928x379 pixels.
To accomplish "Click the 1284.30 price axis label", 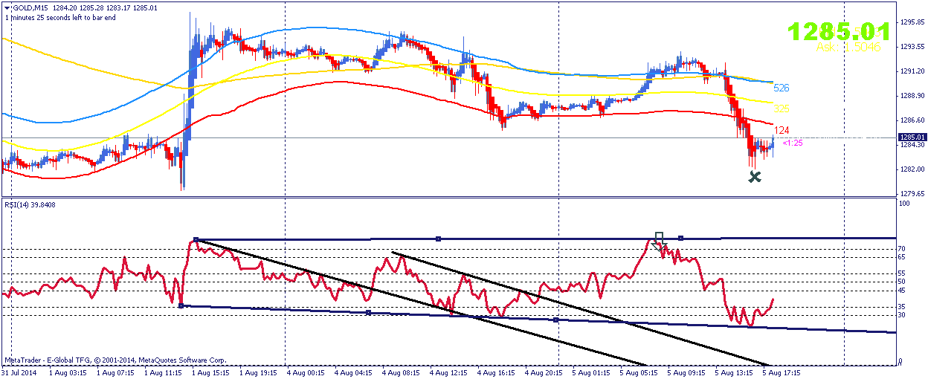I will point(912,145).
